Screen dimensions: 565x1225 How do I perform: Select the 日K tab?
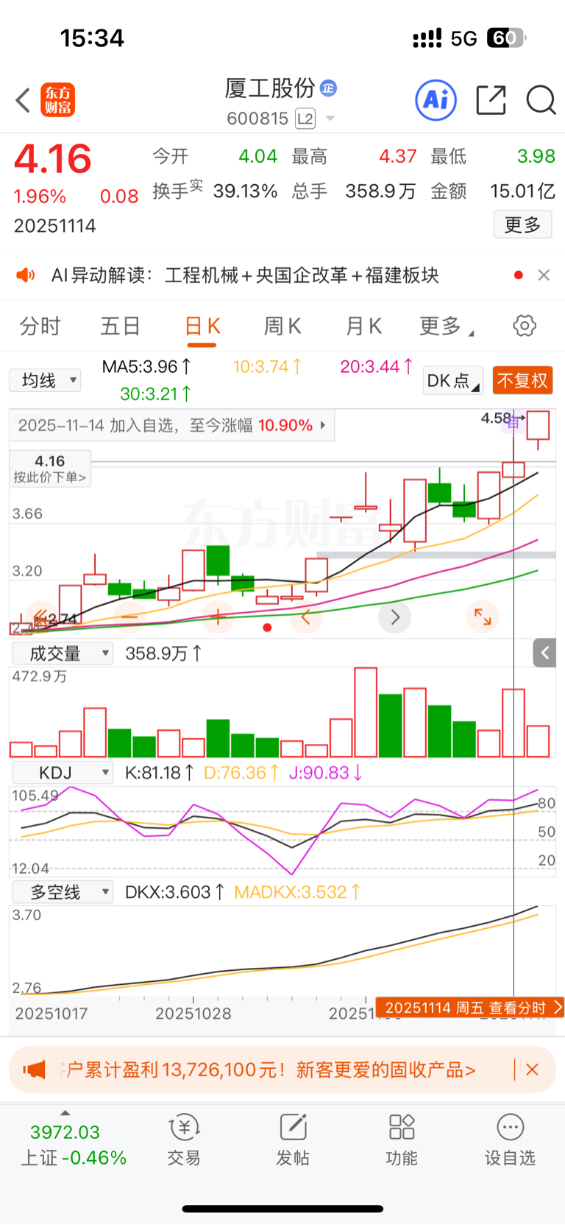coord(202,326)
